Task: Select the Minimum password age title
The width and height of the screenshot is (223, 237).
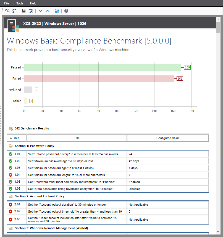Action: [x=61, y=168]
